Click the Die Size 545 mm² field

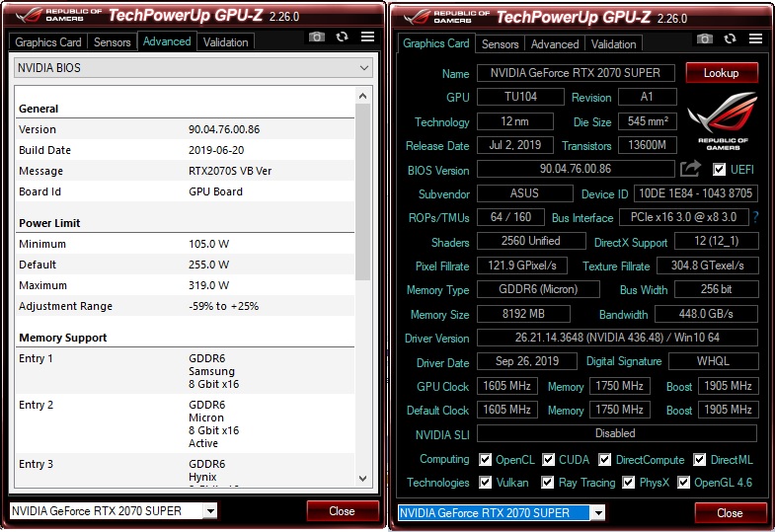coord(648,121)
